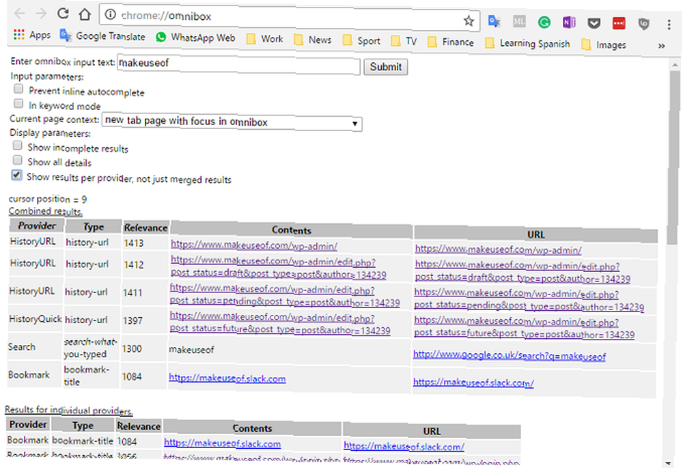Click the relevance value 1397
683x470 pixels.
[x=133, y=320]
